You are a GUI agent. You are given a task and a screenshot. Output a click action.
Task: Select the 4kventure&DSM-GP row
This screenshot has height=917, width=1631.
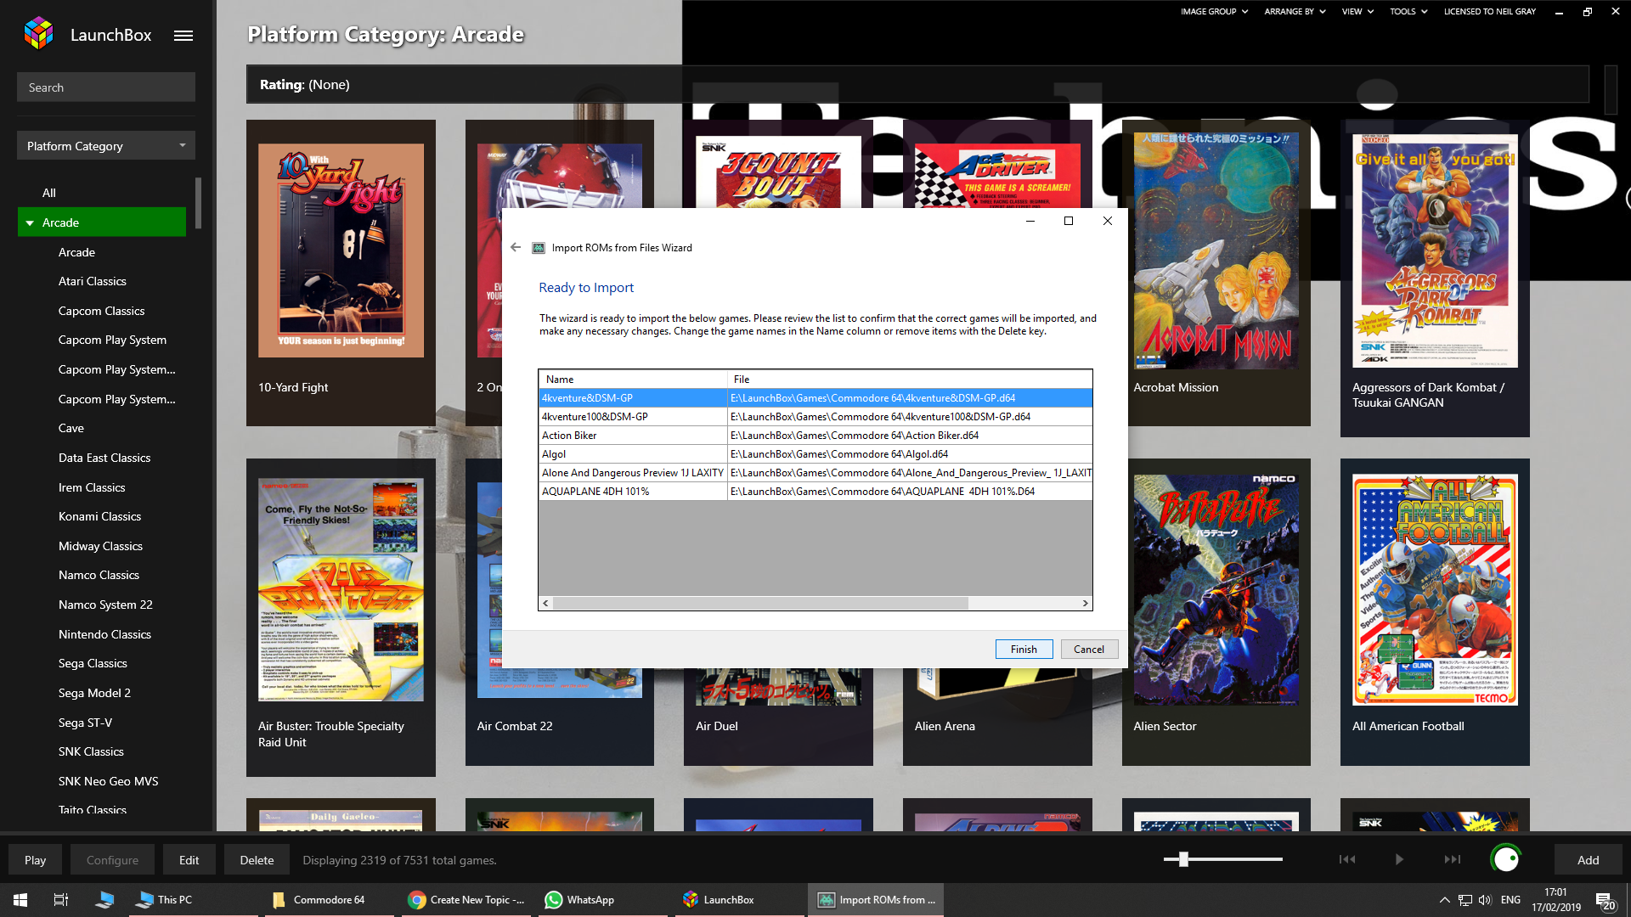click(815, 397)
